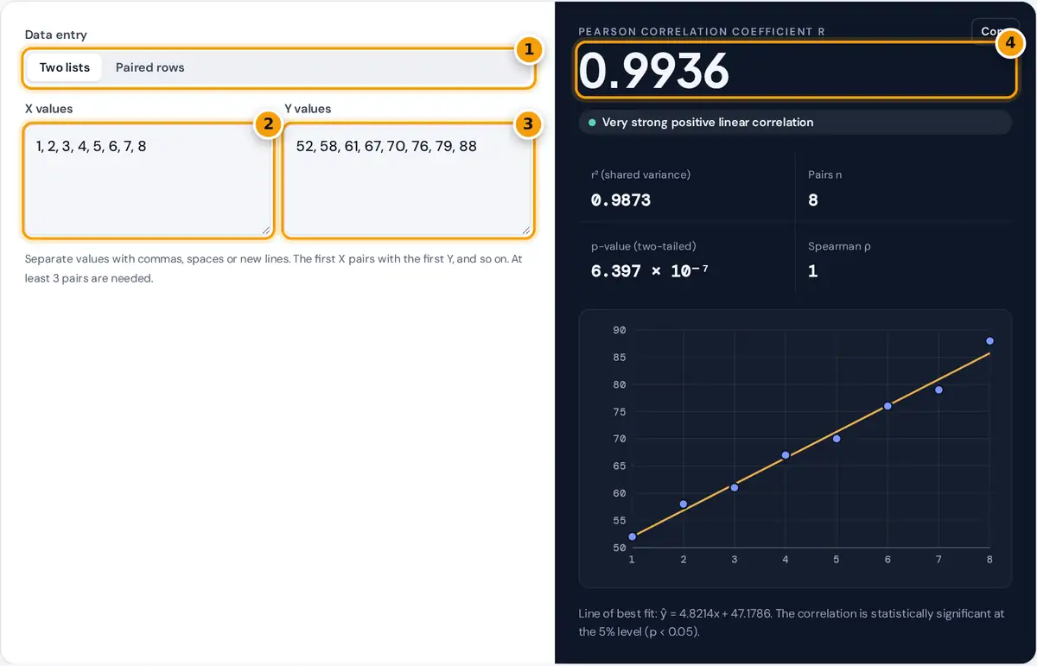Viewport: 1037px width, 666px height.
Task: Click the scatter point at x equals 8
Action: [989, 341]
